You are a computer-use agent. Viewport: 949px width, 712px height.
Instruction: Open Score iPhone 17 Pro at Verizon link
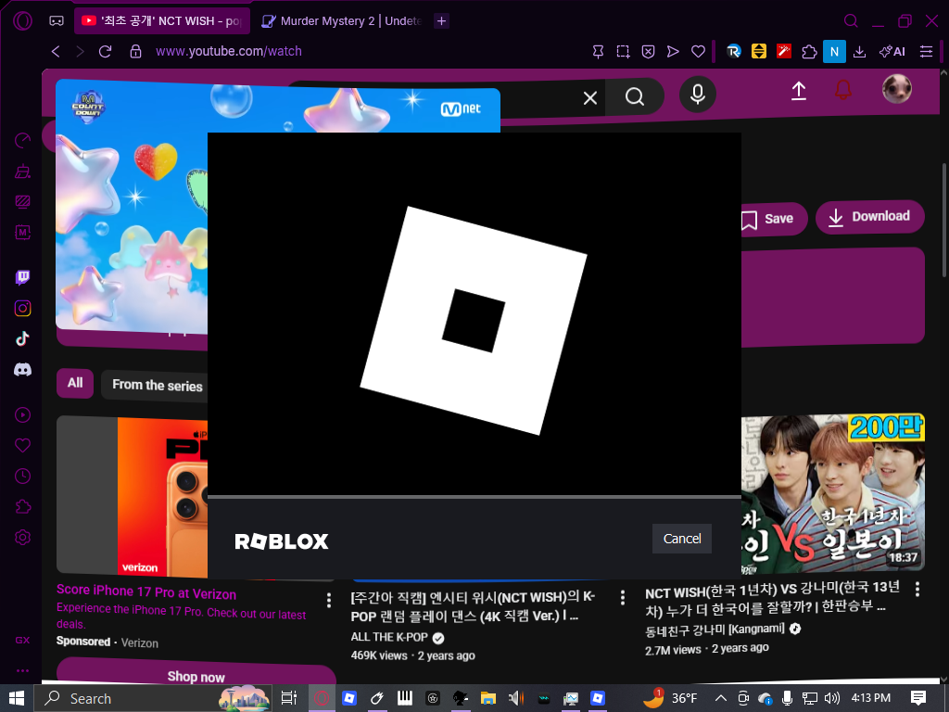pyautogui.click(x=146, y=592)
